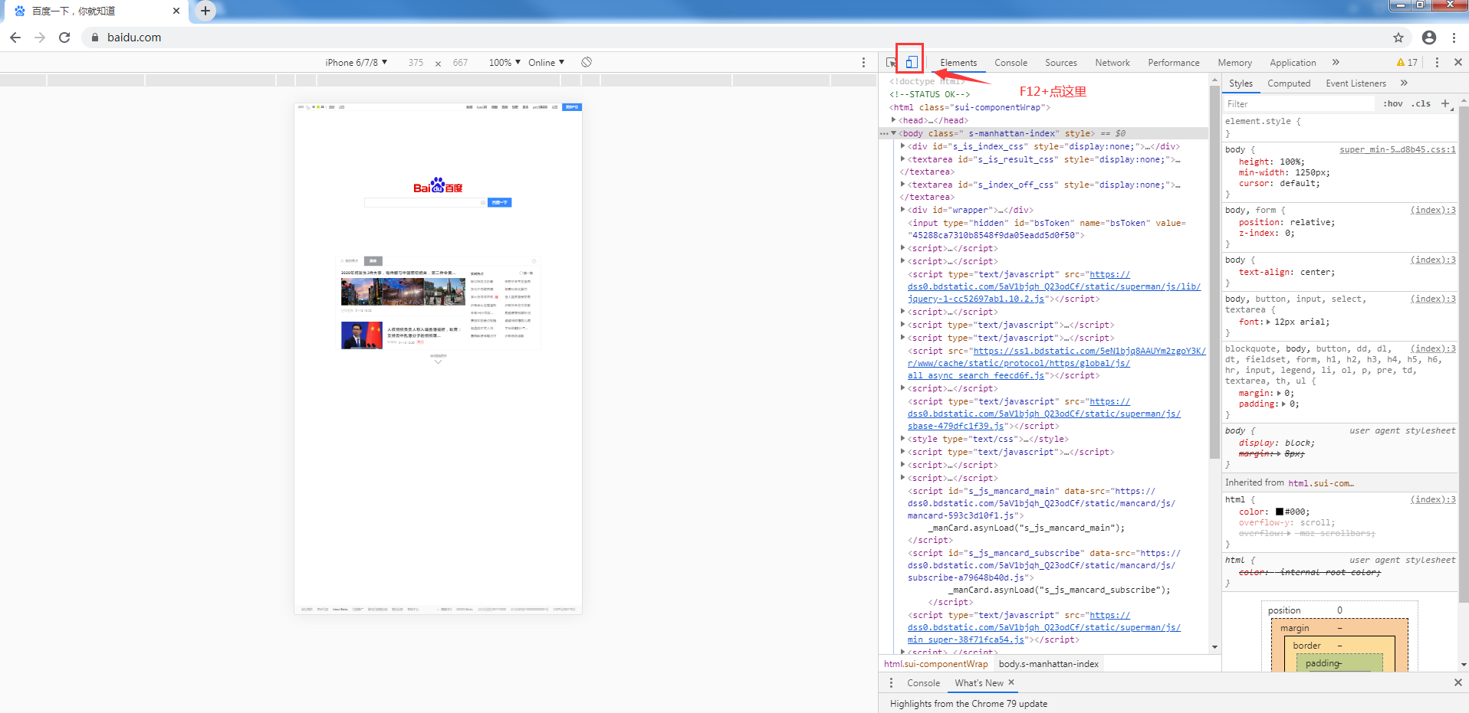The height and width of the screenshot is (713, 1469).
Task: Close the Baidu browser tab
Action: click(176, 11)
